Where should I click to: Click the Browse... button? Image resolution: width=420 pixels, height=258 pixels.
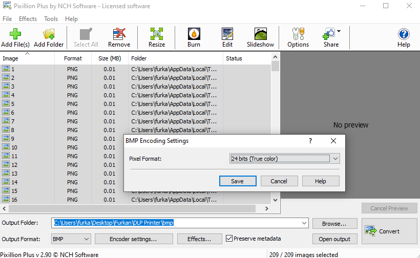coord(334,224)
